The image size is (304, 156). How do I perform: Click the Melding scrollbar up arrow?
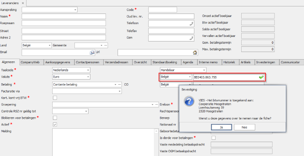[156, 131]
